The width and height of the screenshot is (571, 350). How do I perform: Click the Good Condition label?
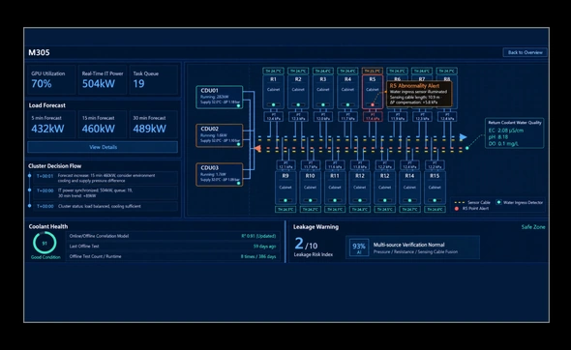pyautogui.click(x=45, y=257)
